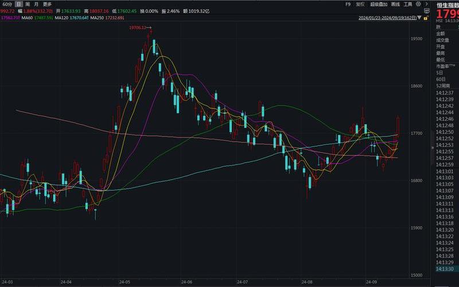The width and height of the screenshot is (459, 287).
Task: Click the 19706.12 high price marker
Action: point(138,28)
